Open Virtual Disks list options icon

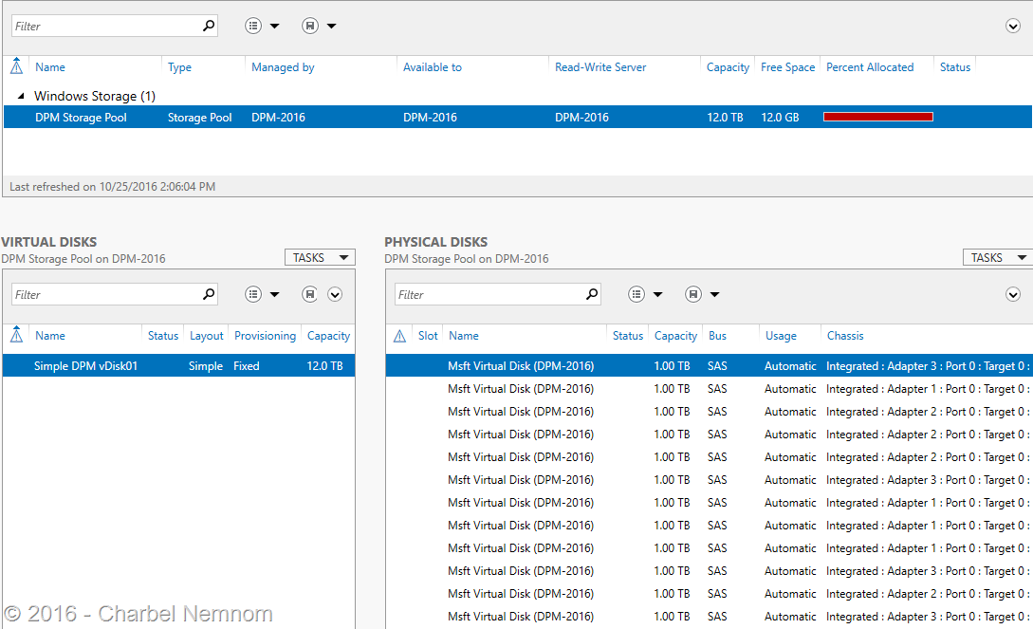pyautogui.click(x=253, y=294)
